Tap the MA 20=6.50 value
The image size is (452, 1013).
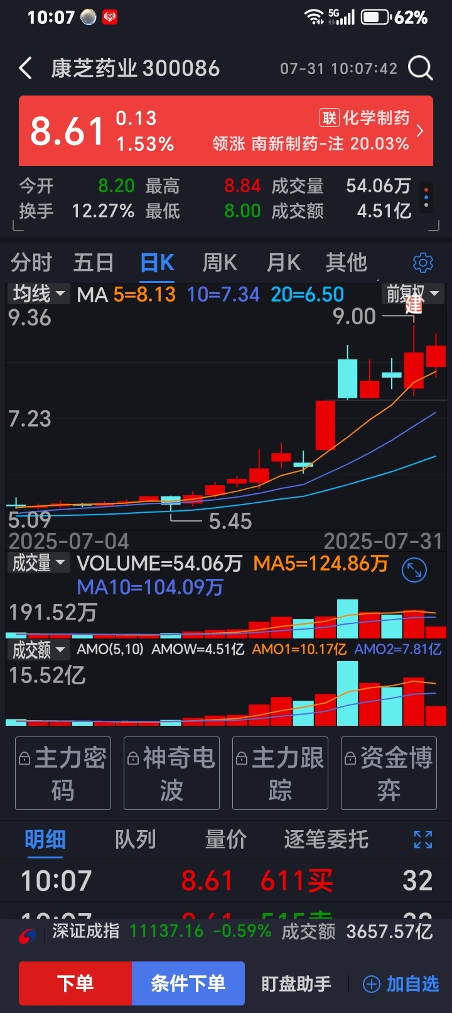point(308,294)
